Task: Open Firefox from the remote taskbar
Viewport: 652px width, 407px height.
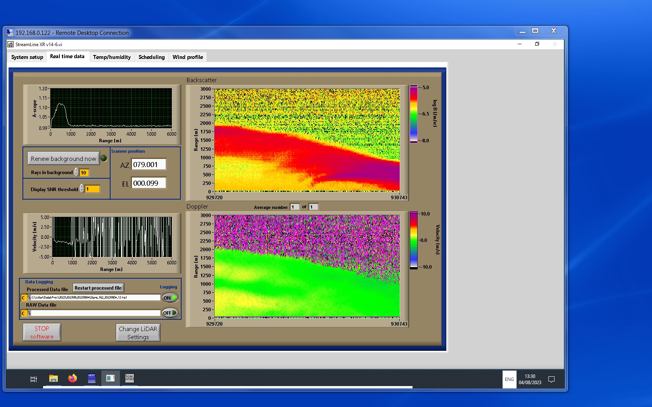Action: pos(73,378)
